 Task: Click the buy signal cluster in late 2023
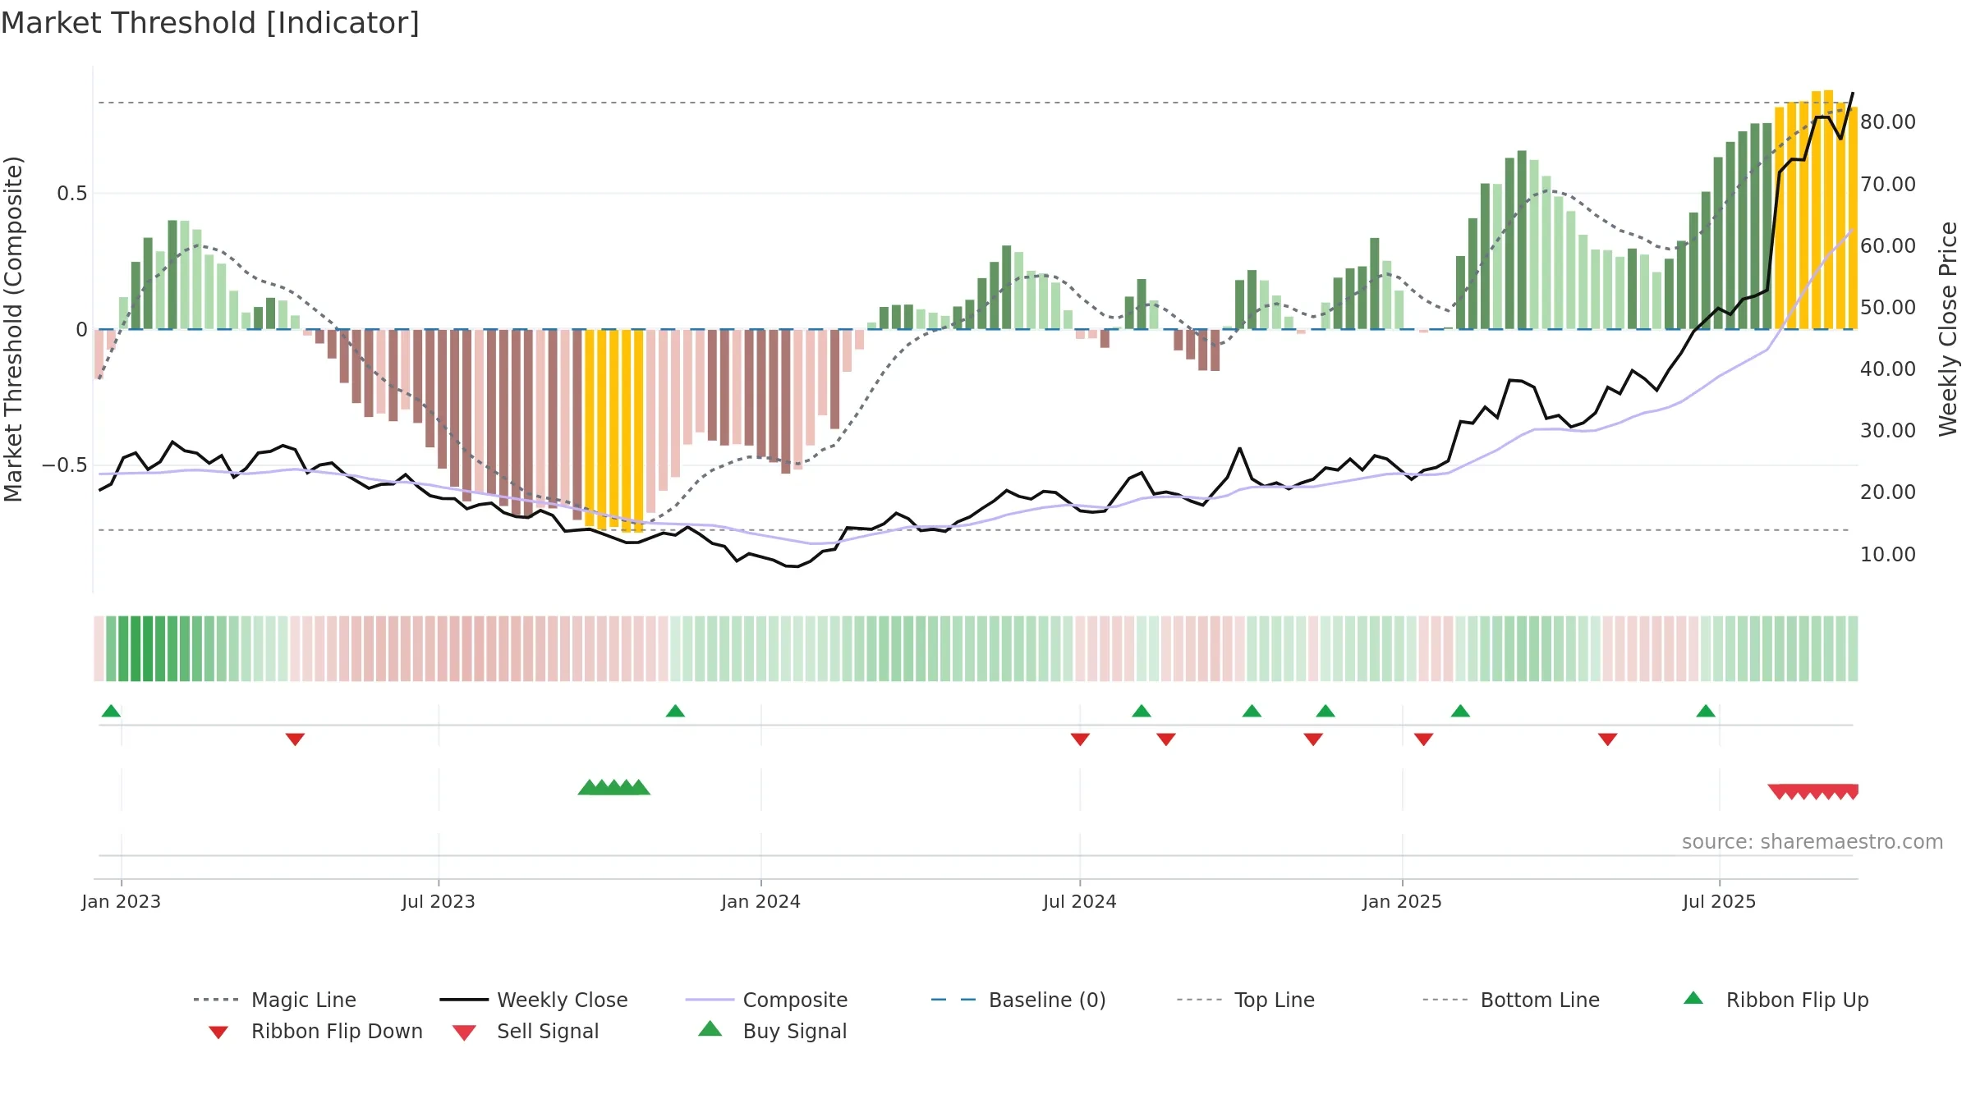point(614,787)
